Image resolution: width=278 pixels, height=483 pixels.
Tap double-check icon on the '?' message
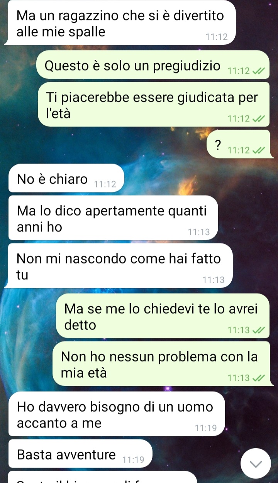pyautogui.click(x=258, y=150)
